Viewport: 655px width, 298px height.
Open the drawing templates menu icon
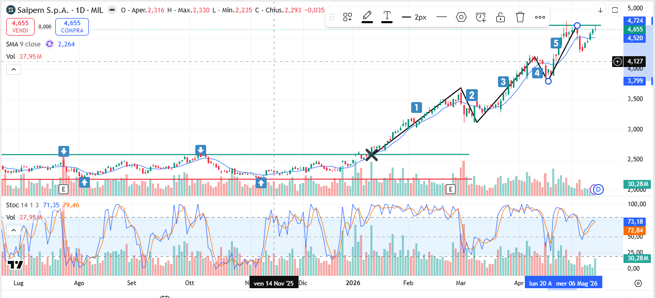(x=348, y=17)
